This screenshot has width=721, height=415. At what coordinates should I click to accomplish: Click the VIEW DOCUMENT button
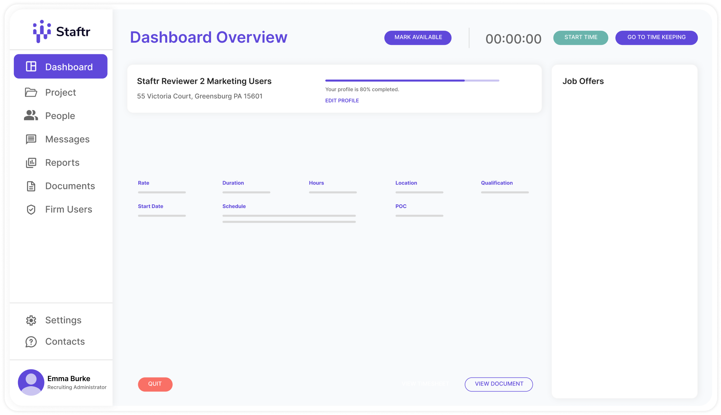pyautogui.click(x=499, y=384)
